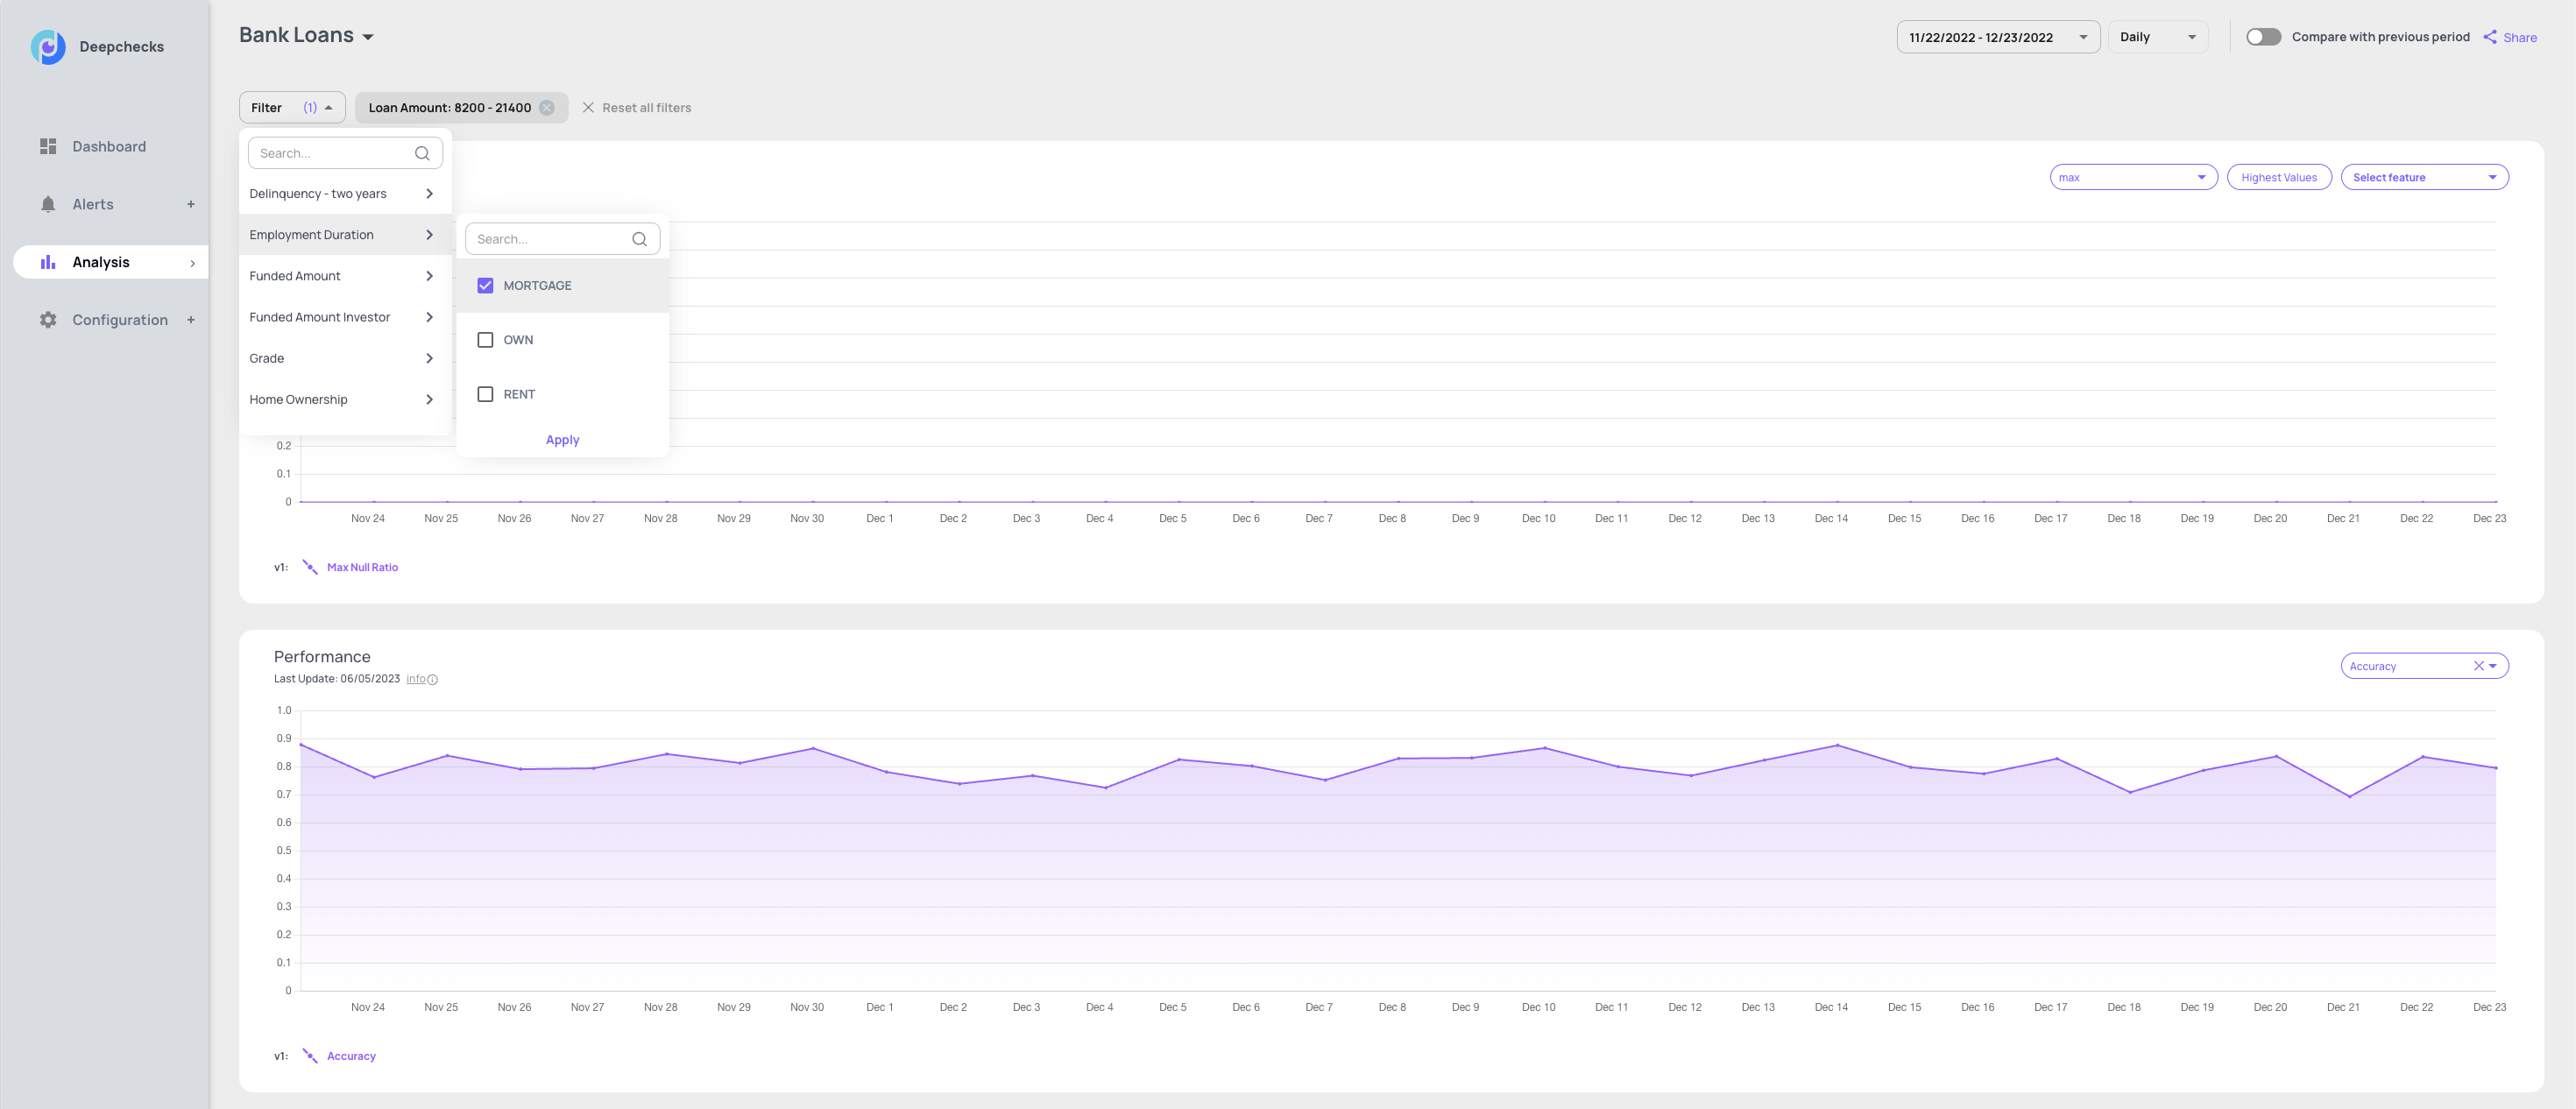Tick the RENT checkbox
The height and width of the screenshot is (1109, 2576).
pyautogui.click(x=485, y=394)
